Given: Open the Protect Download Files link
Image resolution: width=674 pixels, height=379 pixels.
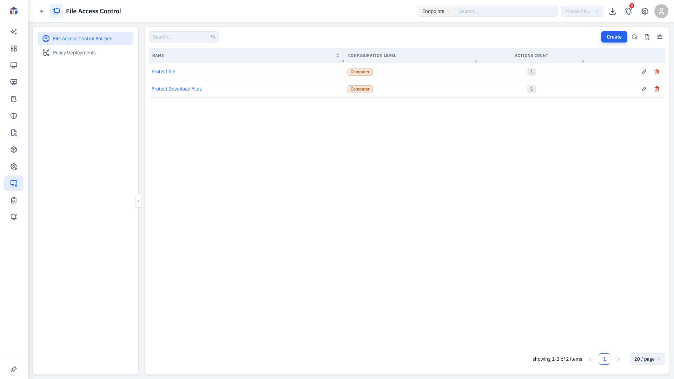Looking at the screenshot, I should (x=177, y=89).
